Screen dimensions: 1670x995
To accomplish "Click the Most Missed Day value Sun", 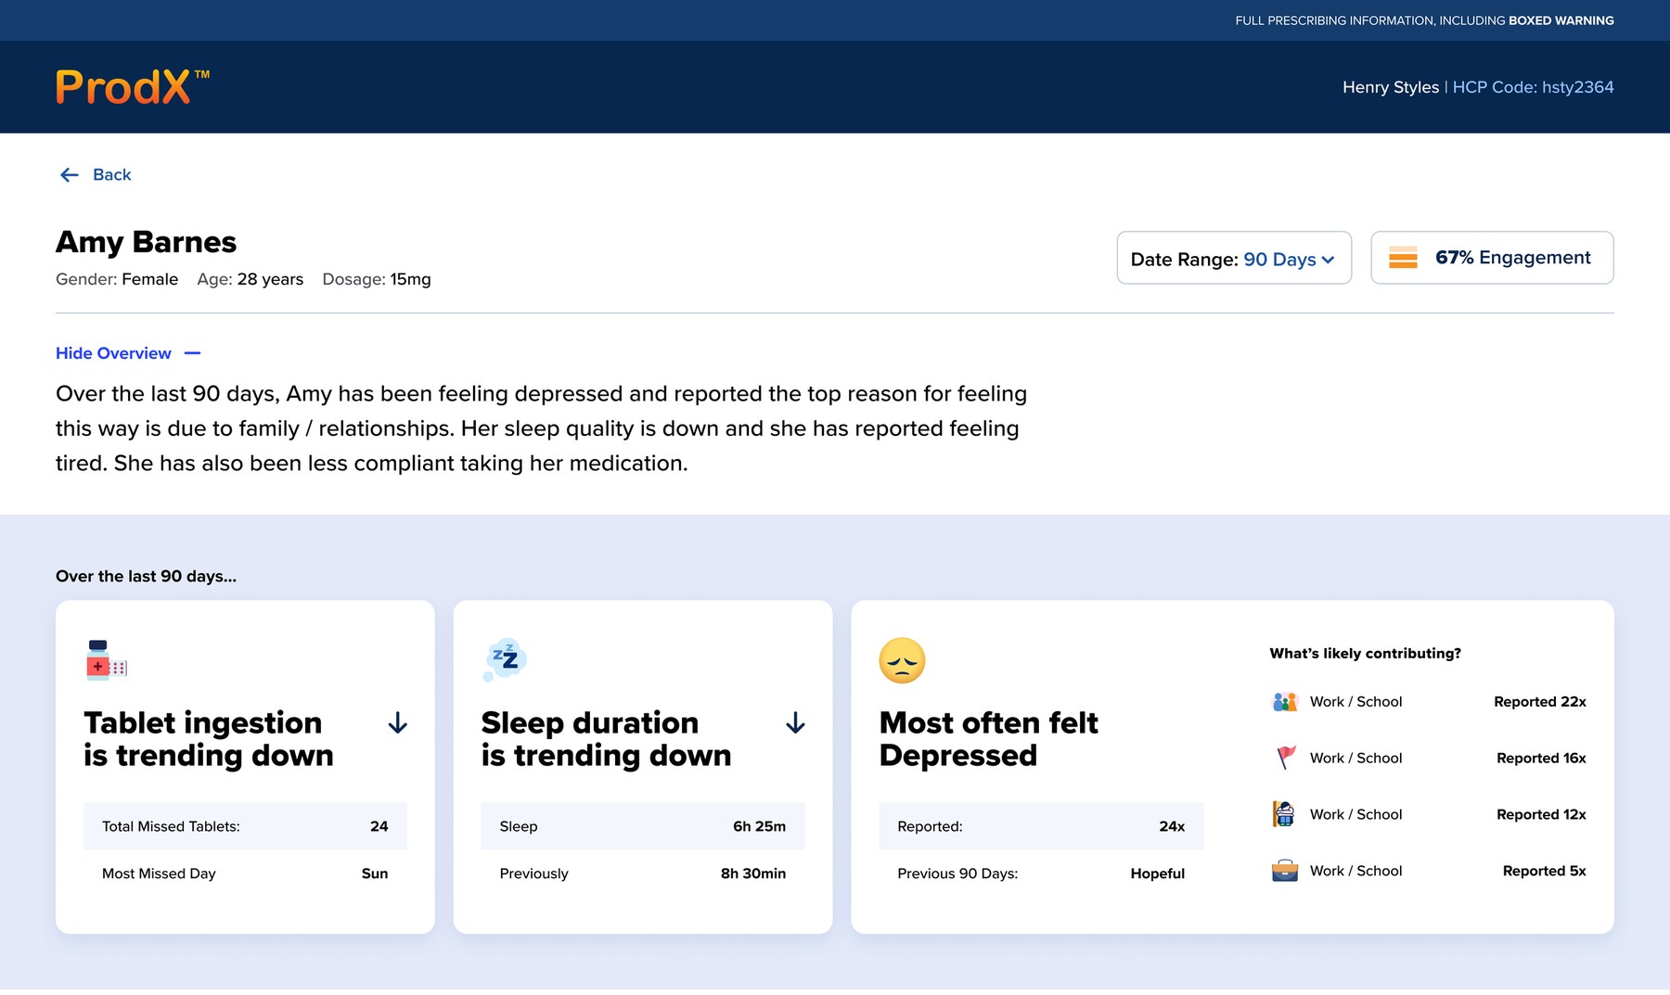I will tap(375, 874).
